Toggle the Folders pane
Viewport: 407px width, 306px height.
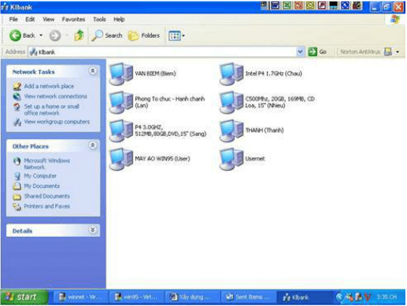pos(144,35)
